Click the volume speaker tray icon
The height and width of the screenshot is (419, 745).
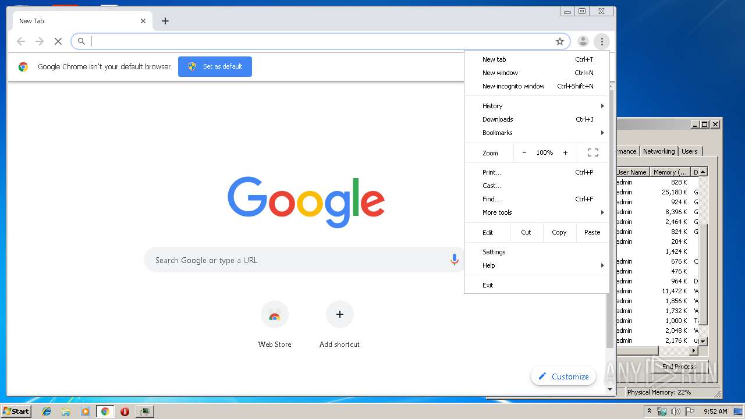(676, 411)
